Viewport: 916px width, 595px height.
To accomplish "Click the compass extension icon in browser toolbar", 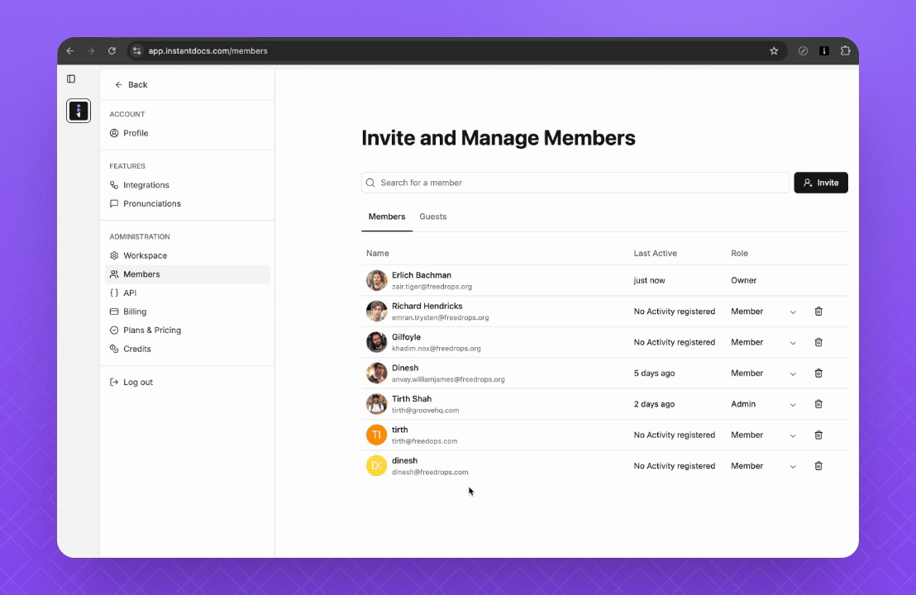I will 804,50.
